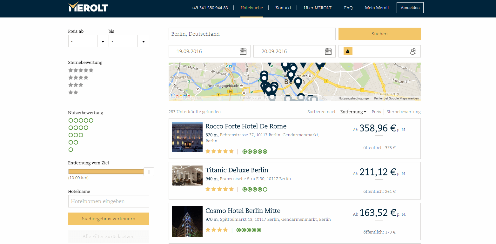Select the multiple guests group icon
This screenshot has width=496, height=244.
click(x=413, y=51)
